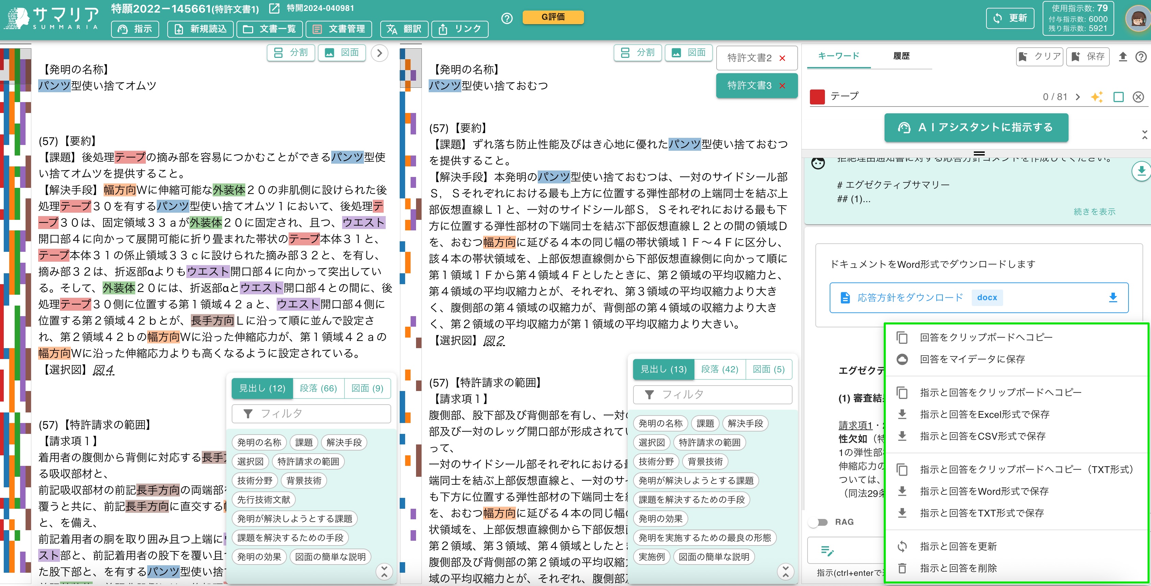Click the upload arrow icon beside 保存
Image resolution: width=1151 pixels, height=586 pixels.
(1122, 57)
